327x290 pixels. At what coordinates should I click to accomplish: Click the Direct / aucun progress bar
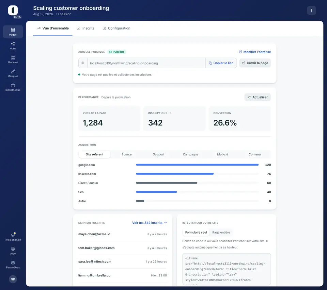click(x=197, y=183)
